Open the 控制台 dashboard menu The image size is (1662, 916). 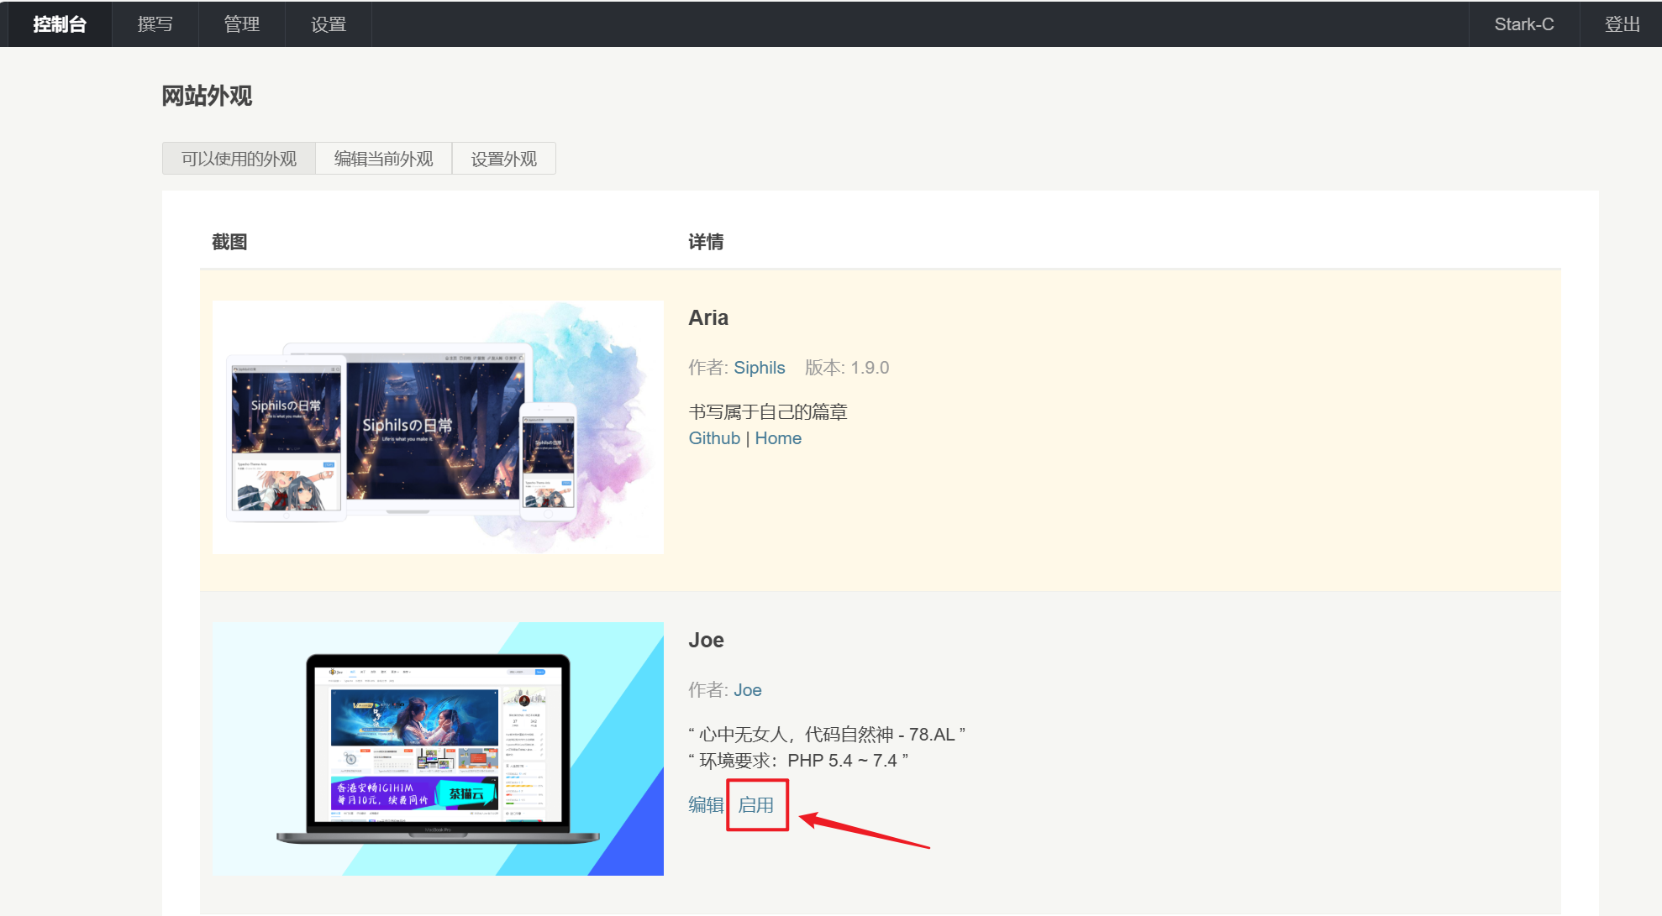[x=60, y=24]
